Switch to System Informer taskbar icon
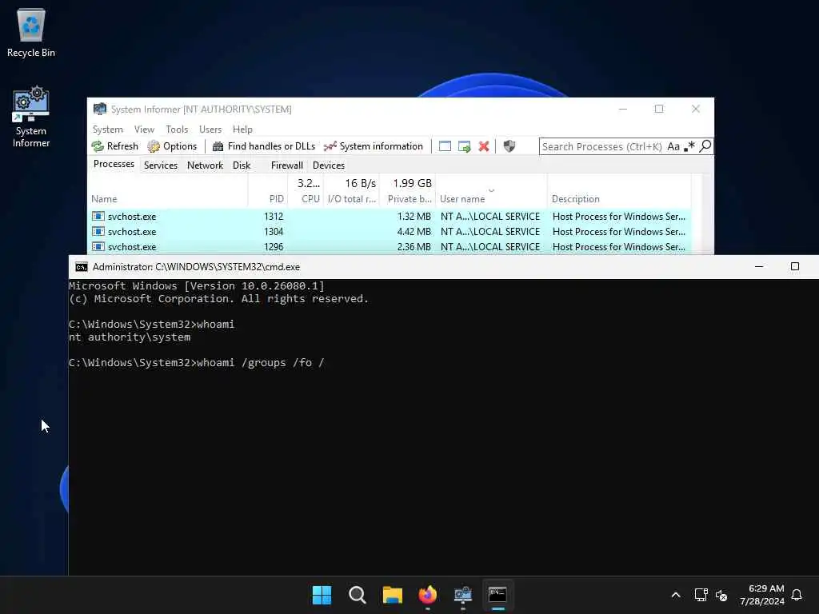 (x=463, y=595)
